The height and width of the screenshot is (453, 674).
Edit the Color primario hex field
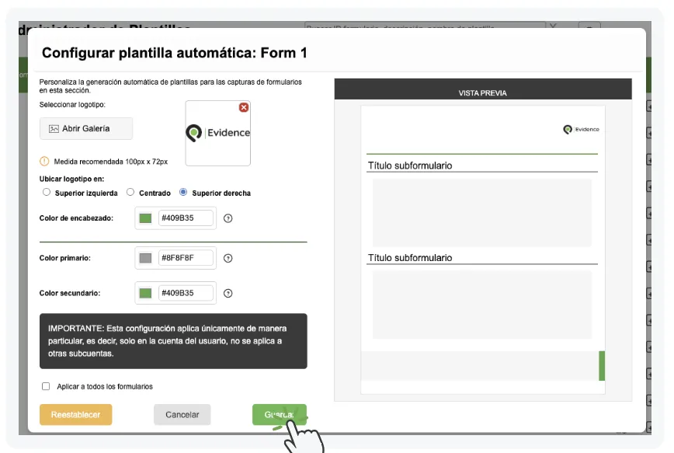point(186,258)
